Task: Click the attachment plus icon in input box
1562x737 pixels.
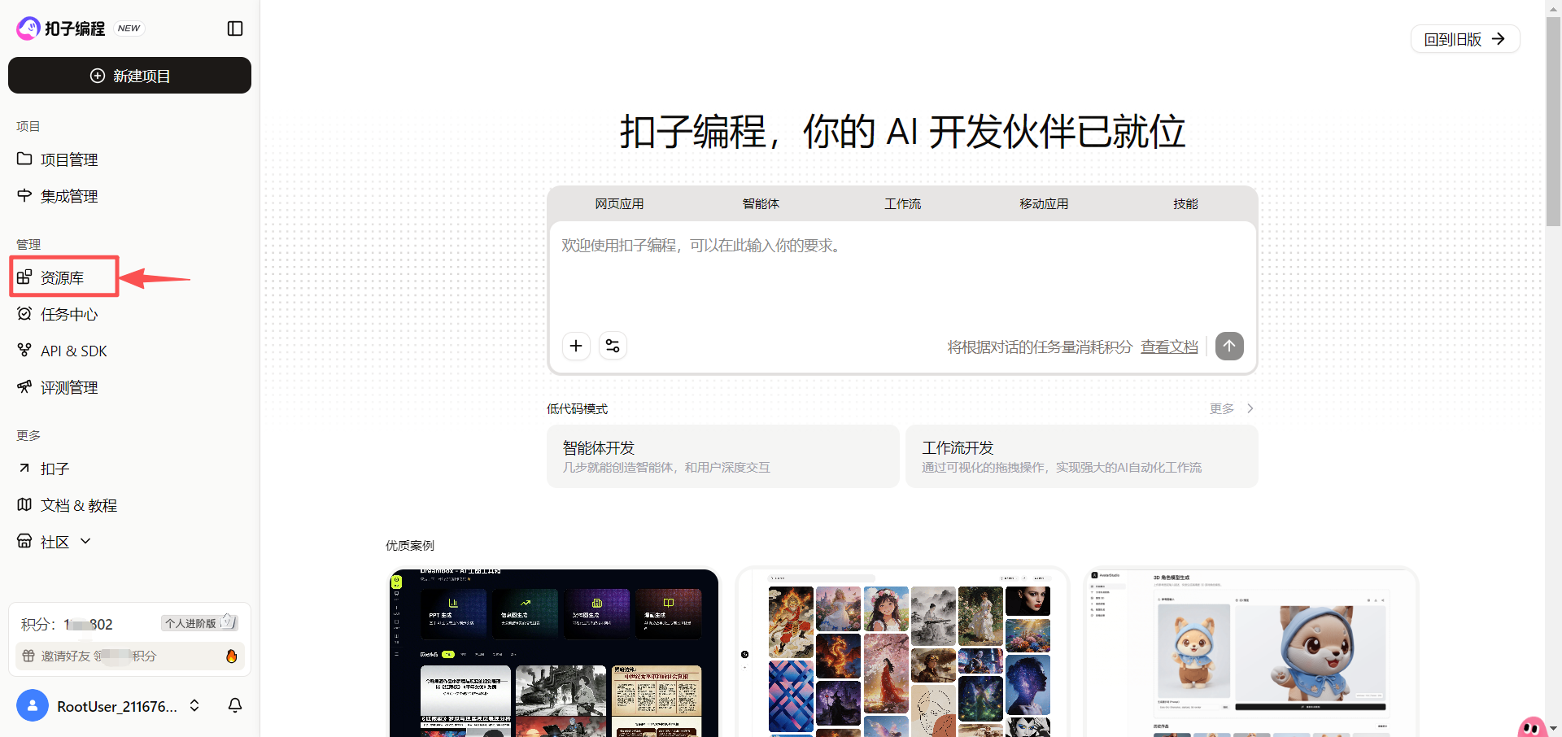Action: tap(575, 346)
